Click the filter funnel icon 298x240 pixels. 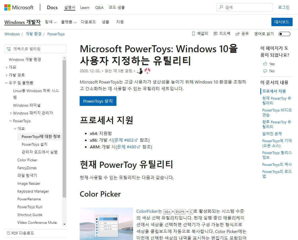pyautogui.click(x=9, y=49)
